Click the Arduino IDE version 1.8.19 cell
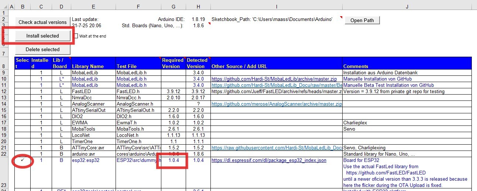477x191 pixels. [198, 19]
